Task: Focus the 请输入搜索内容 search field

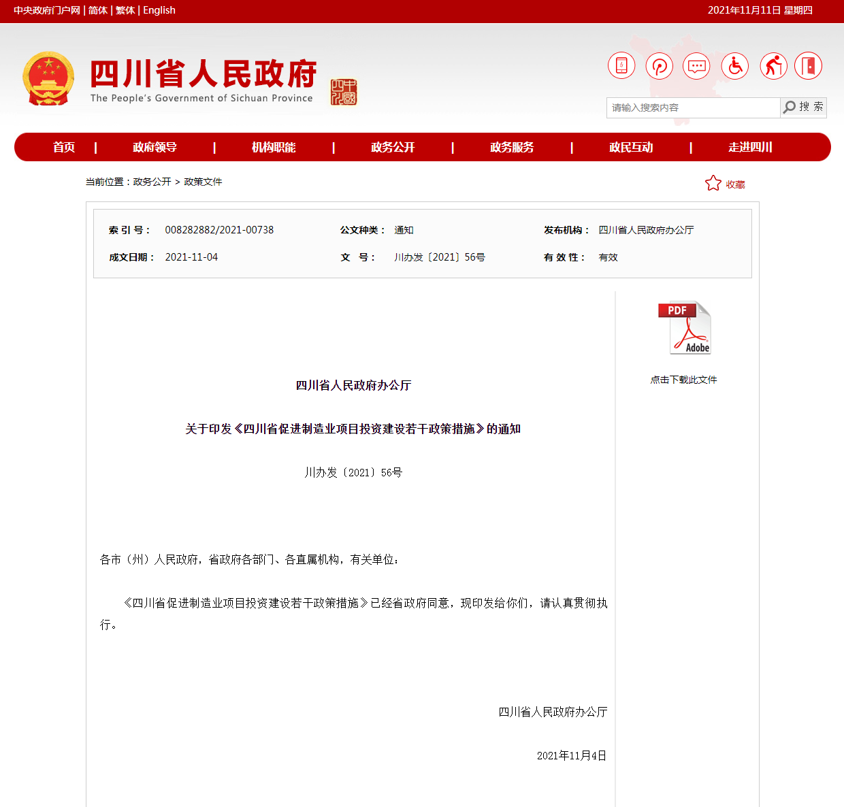Action: (693, 108)
